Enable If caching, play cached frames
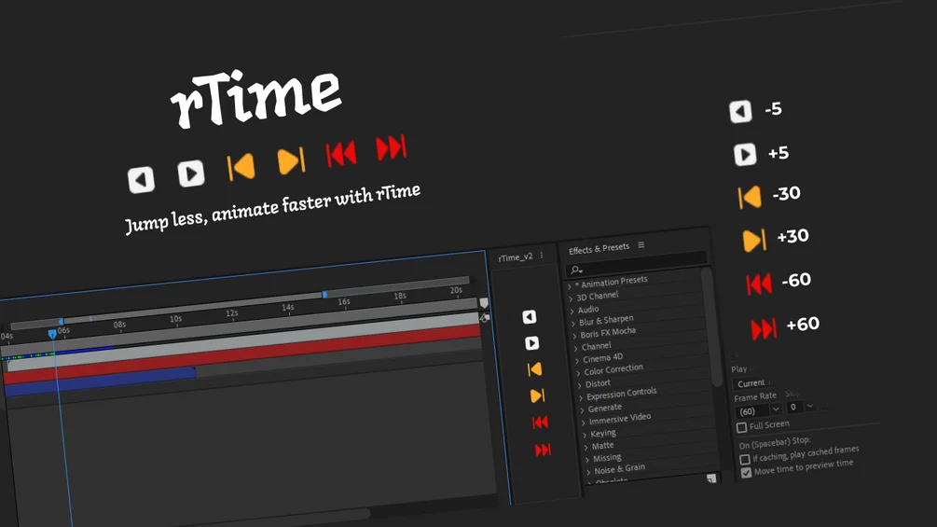Screen dimensions: 937x527 pyautogui.click(x=745, y=460)
